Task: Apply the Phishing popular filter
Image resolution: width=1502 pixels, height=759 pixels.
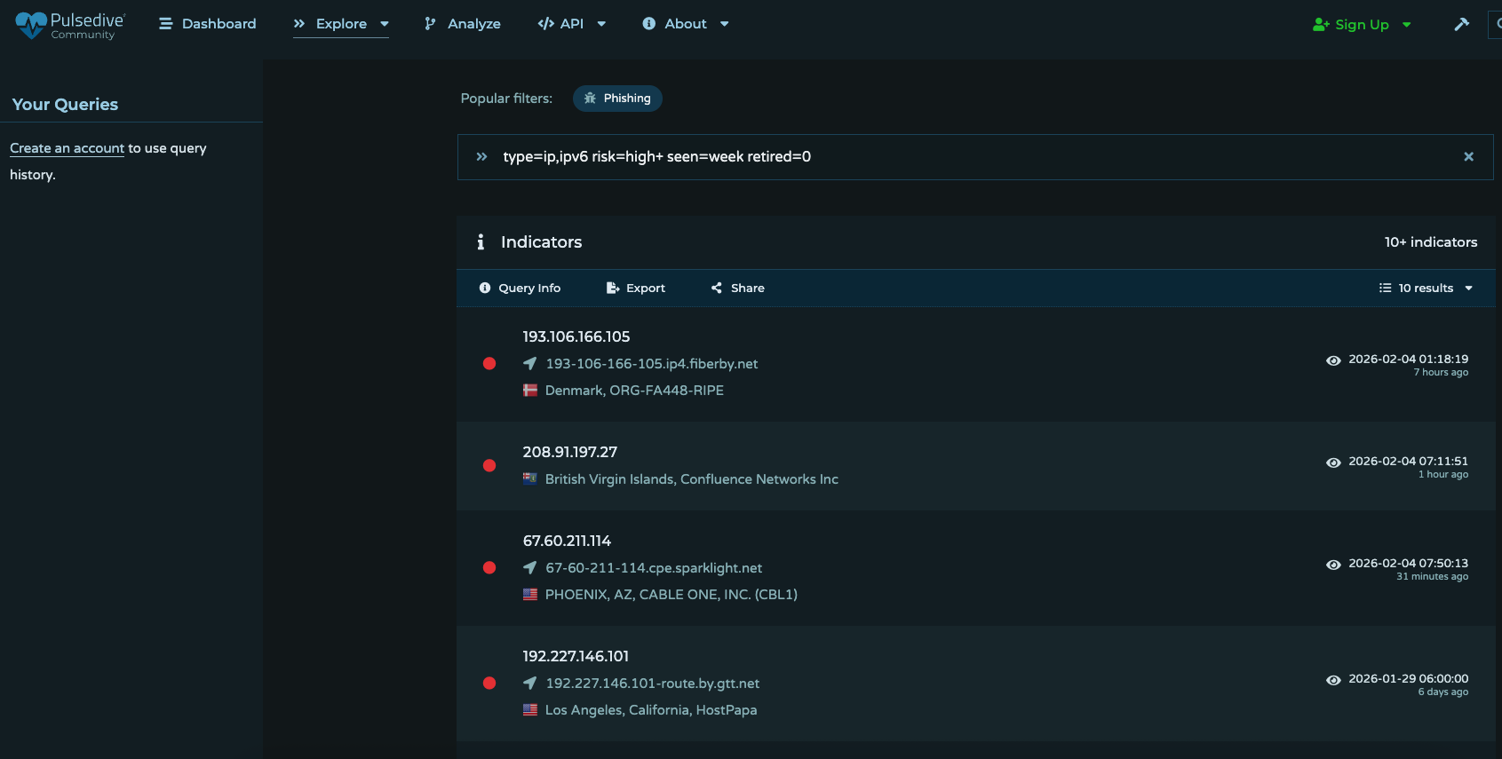Action: point(617,99)
